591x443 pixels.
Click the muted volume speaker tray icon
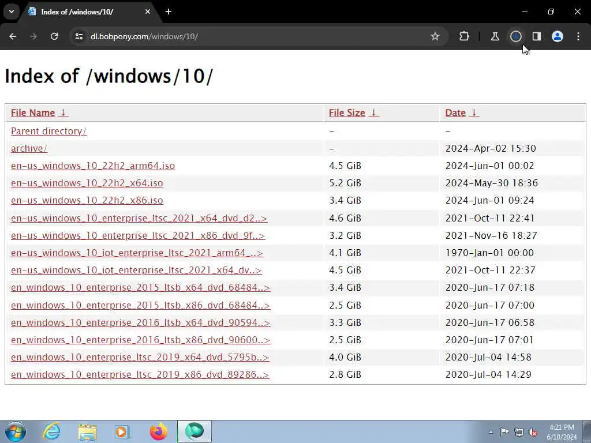pos(533,432)
